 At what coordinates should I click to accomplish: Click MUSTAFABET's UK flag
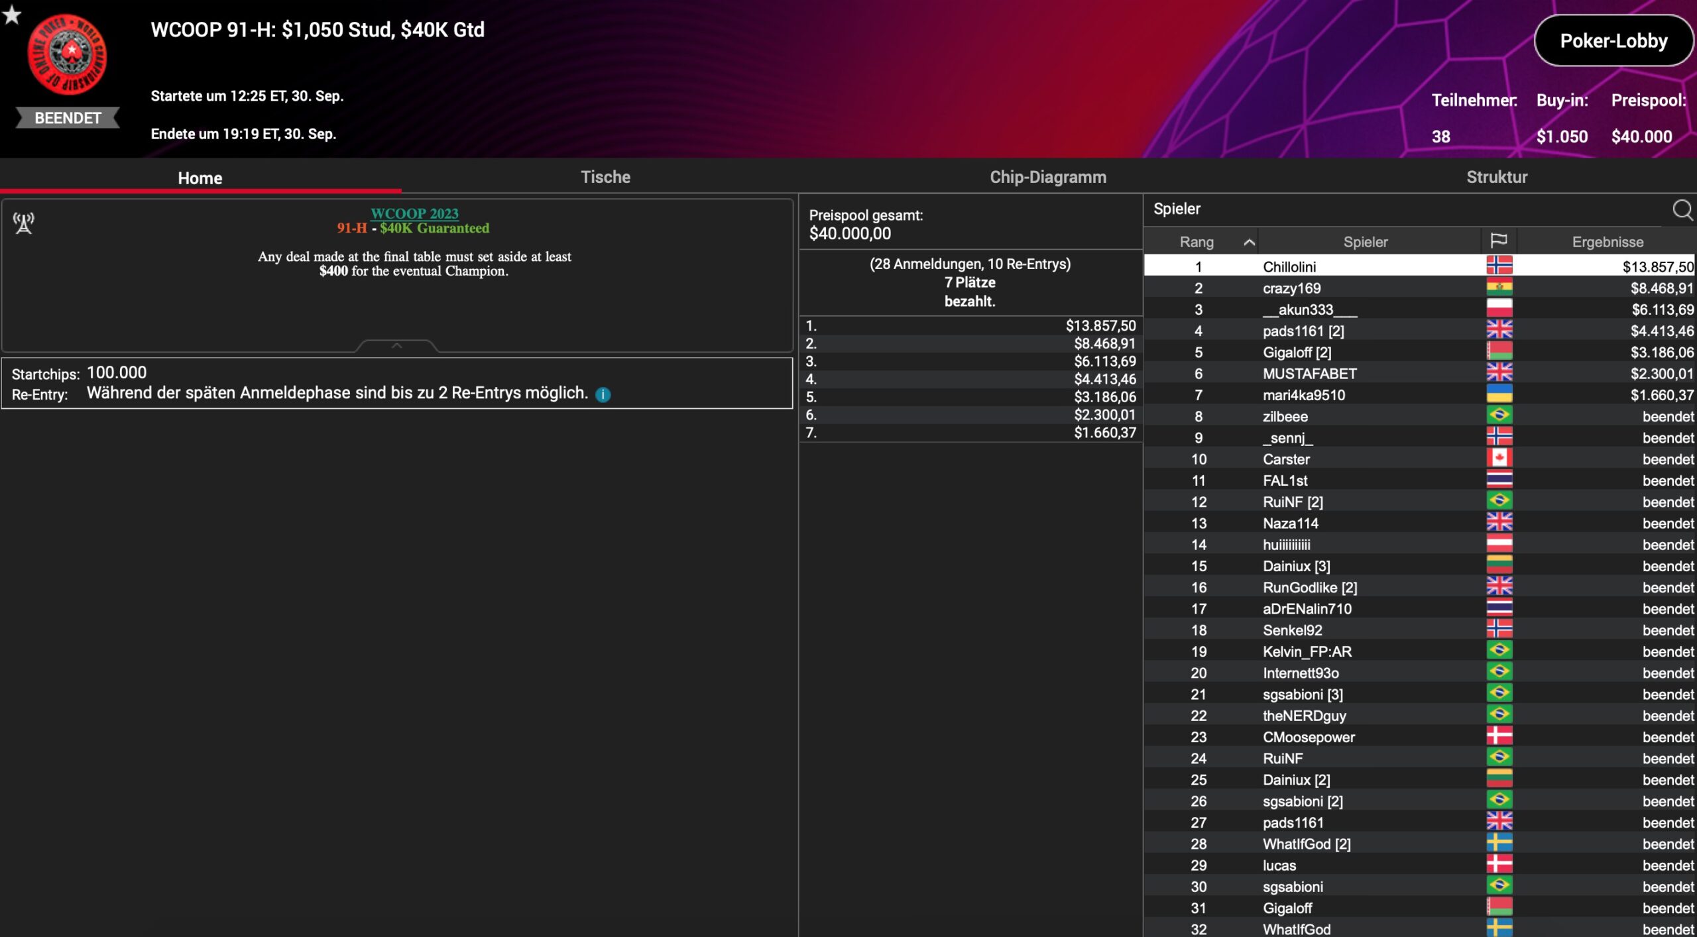click(x=1499, y=373)
